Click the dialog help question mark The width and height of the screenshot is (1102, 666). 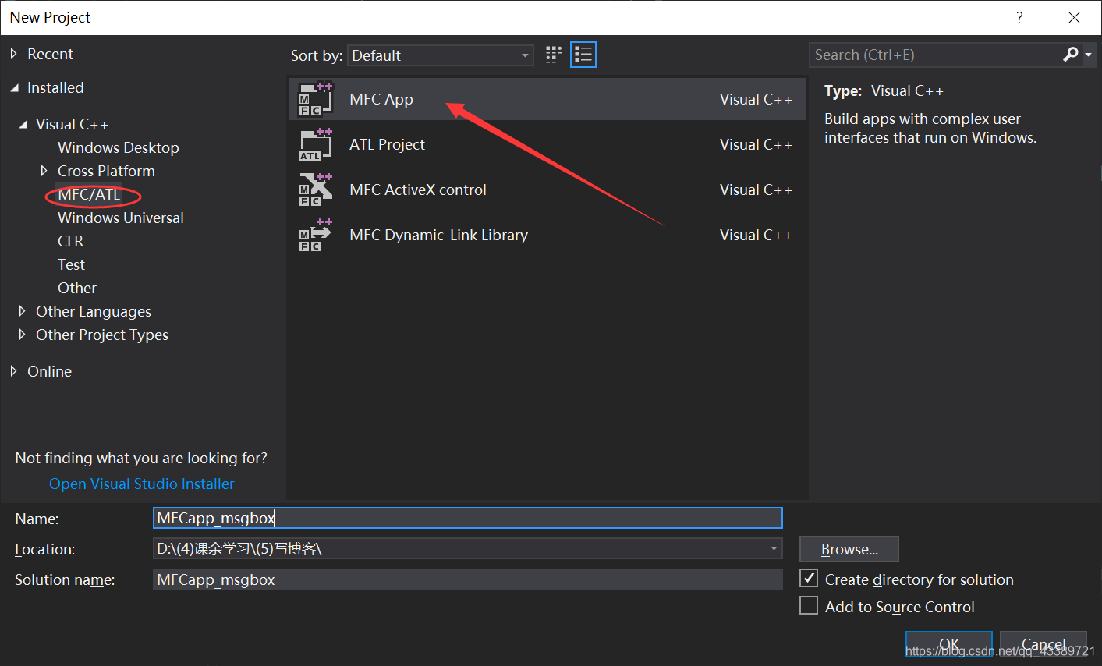pos(1019,18)
